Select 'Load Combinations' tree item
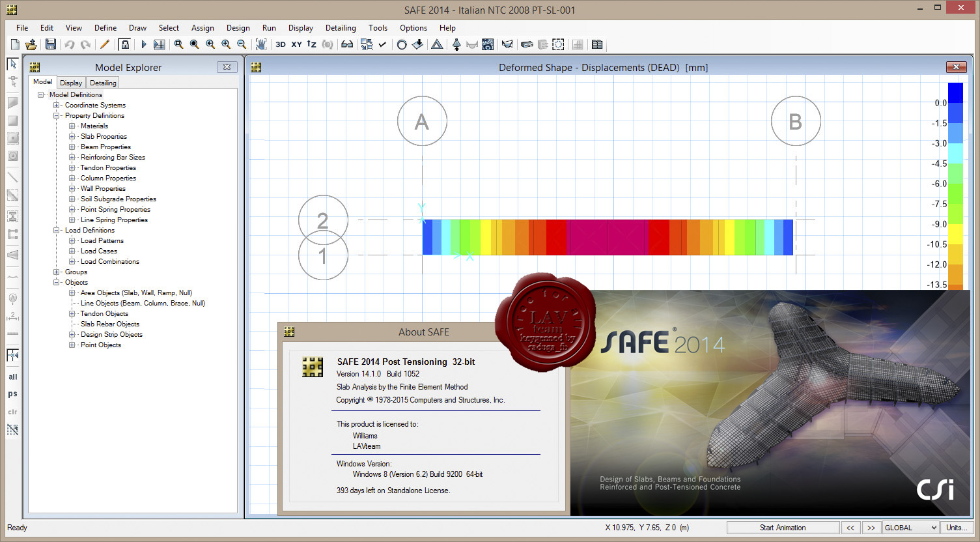The width and height of the screenshot is (980, 542). click(x=109, y=261)
